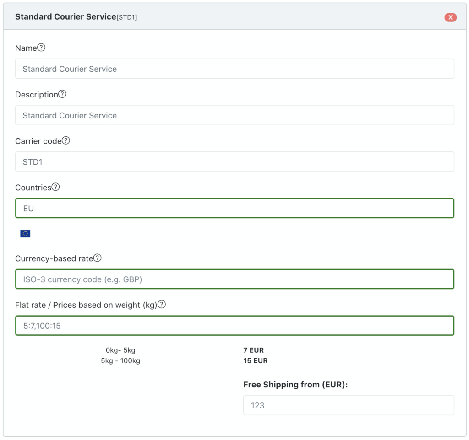Click the help icon for Flat rate pricing
Image resolution: width=469 pixels, height=440 pixels.
pos(161,304)
